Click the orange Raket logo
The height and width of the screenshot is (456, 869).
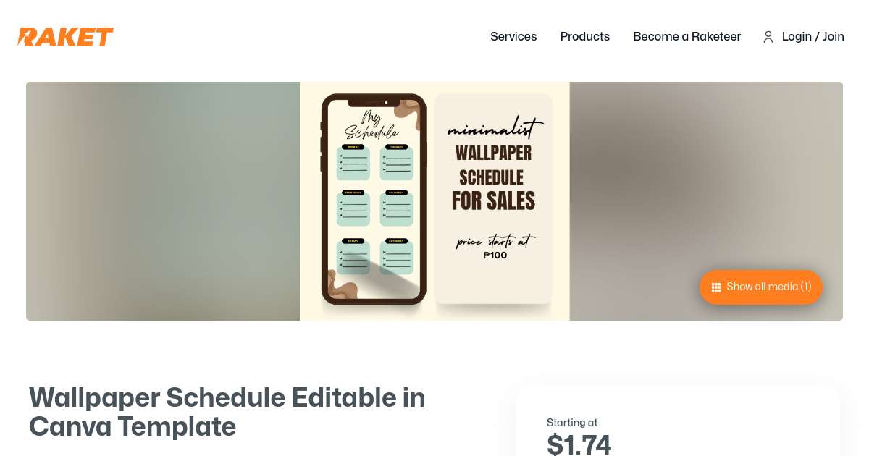pyautogui.click(x=65, y=37)
